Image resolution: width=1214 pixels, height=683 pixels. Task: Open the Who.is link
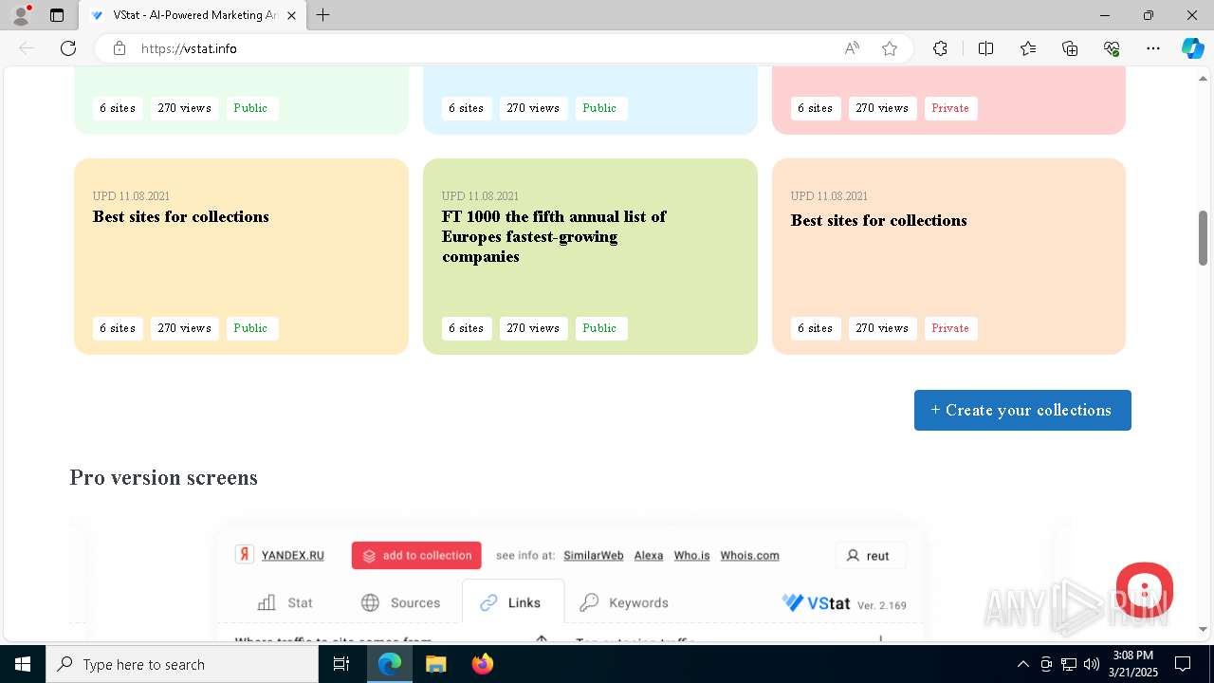[x=691, y=555]
